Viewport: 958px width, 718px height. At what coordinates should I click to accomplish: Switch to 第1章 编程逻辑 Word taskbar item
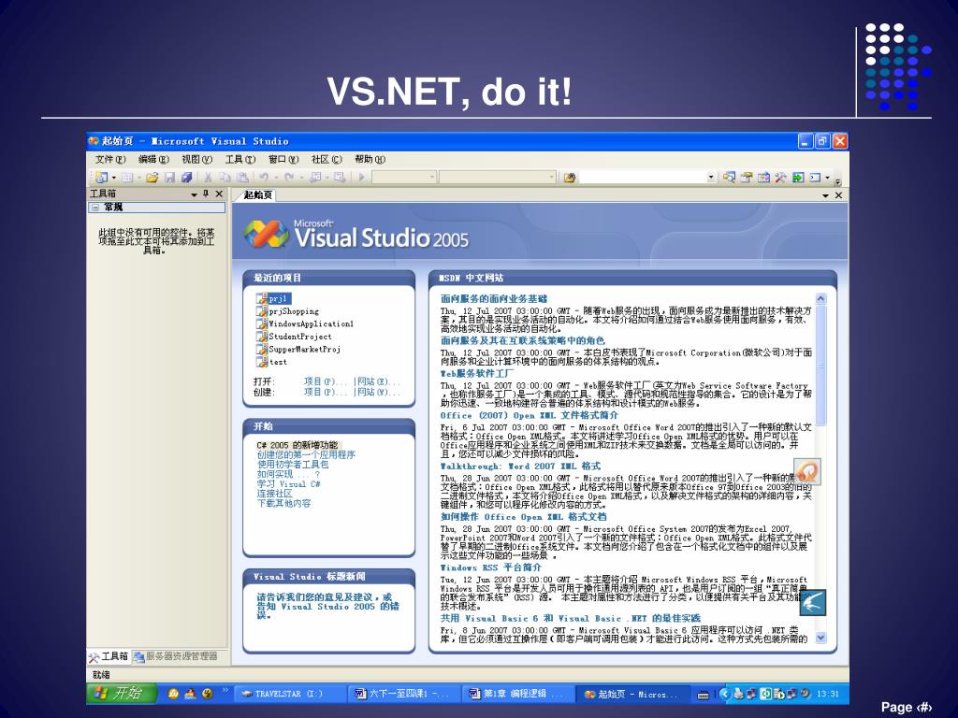pyautogui.click(x=519, y=695)
